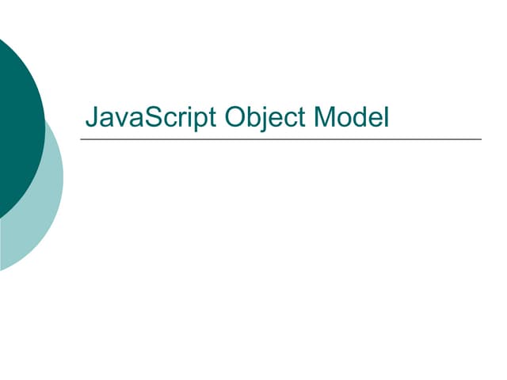Click the space between "JavaScript" and "Object"
Image resolution: width=507 pixels, height=380 pixels.
point(219,118)
